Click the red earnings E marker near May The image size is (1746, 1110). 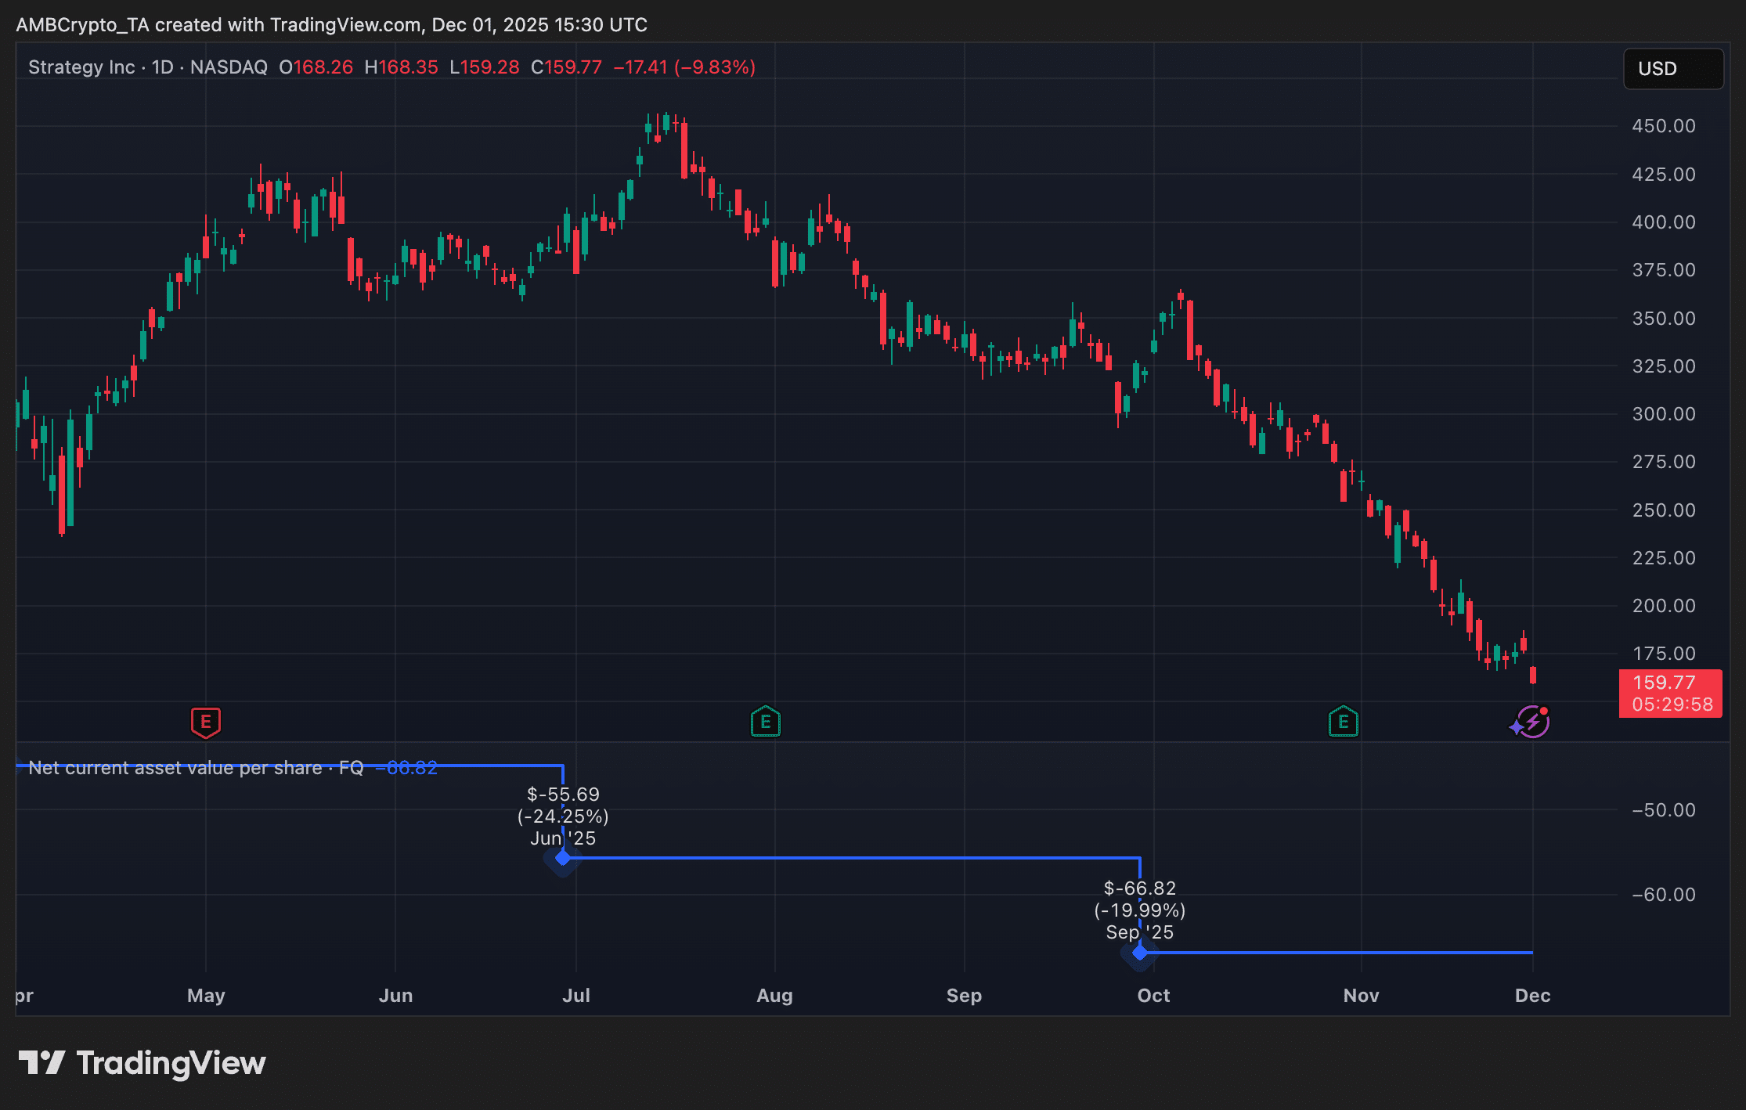click(206, 722)
